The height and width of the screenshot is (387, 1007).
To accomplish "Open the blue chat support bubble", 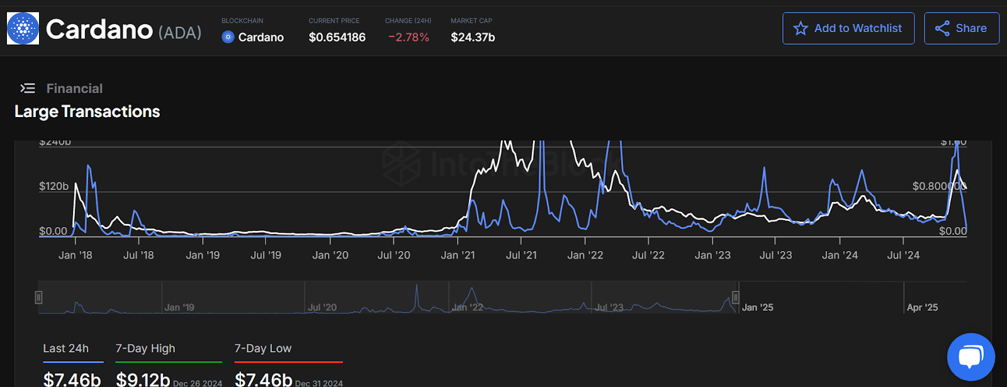I will [x=970, y=357].
